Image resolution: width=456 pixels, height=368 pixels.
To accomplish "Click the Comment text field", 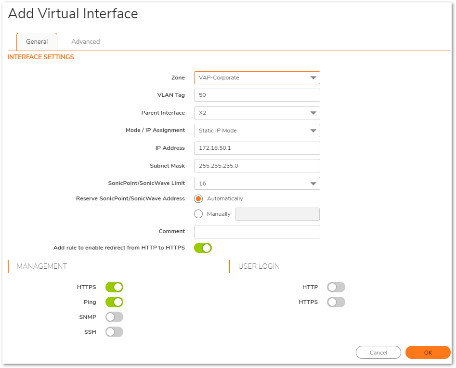I will coord(257,232).
